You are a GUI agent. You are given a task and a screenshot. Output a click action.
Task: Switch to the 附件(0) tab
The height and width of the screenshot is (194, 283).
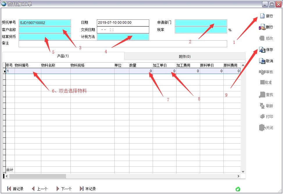[184, 56]
